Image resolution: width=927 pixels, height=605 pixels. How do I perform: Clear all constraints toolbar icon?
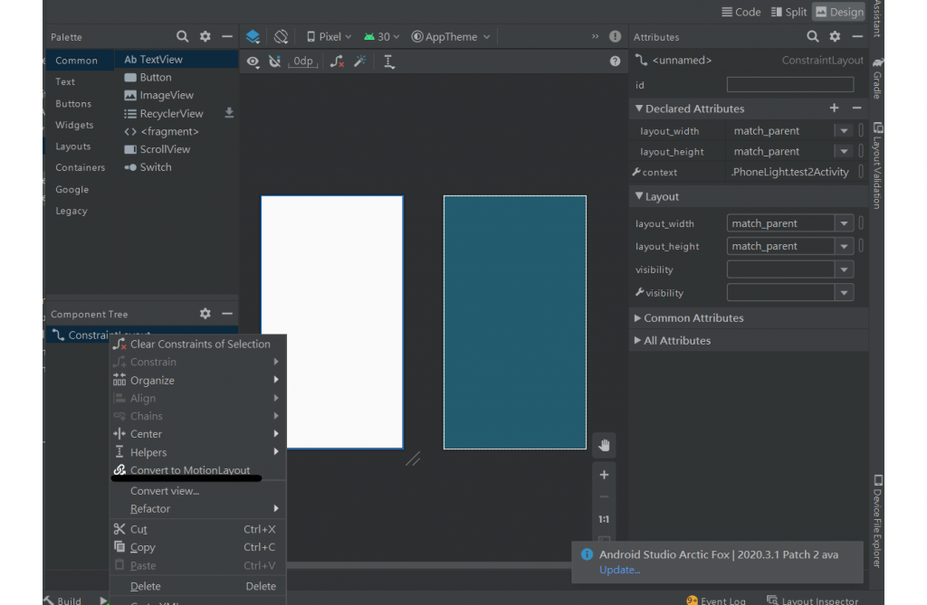click(x=337, y=61)
